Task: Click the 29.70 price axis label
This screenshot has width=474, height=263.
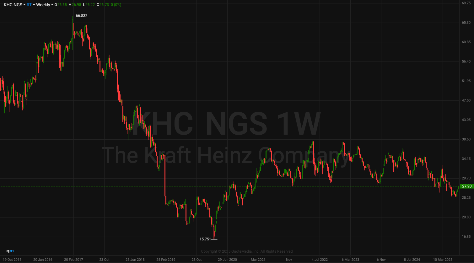Action: pos(466,178)
